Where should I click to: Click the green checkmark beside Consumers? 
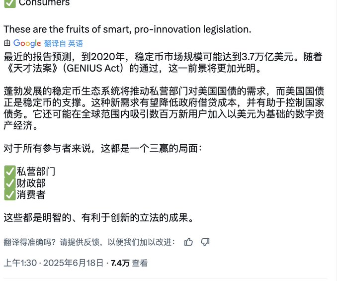9,2
